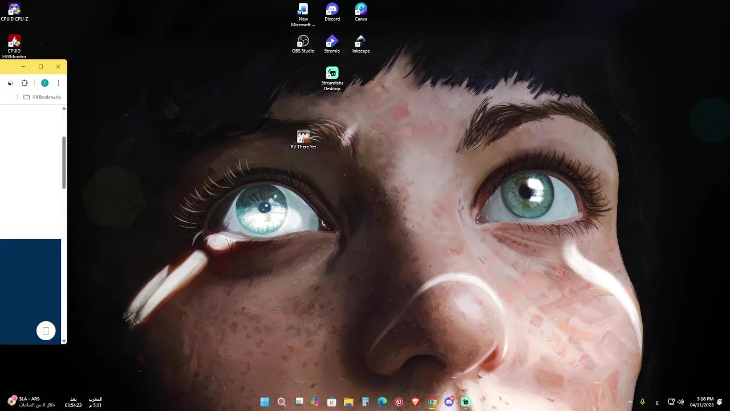This screenshot has height=411, width=730.
Task: Open the widget countdown showing 01:54:23
Action: (x=73, y=402)
